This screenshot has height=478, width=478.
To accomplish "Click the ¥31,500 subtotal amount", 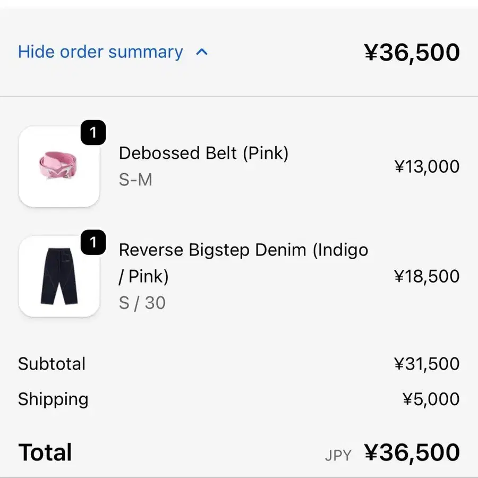I will (426, 364).
